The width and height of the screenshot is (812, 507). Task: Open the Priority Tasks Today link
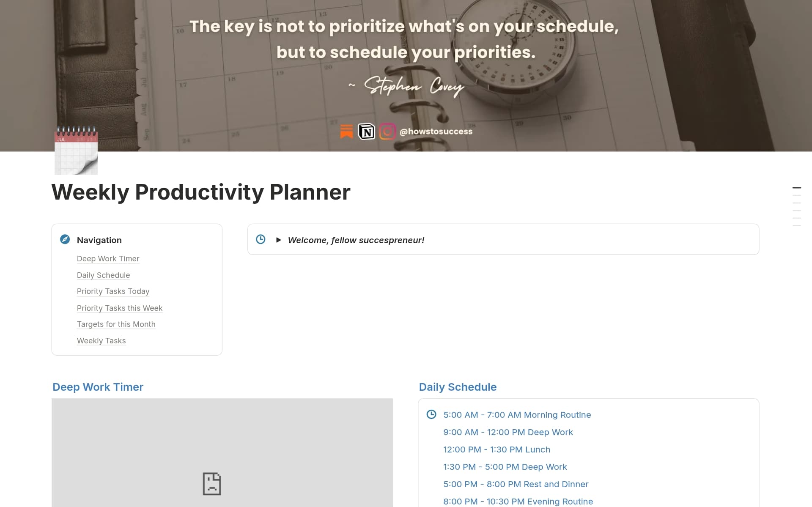point(113,291)
